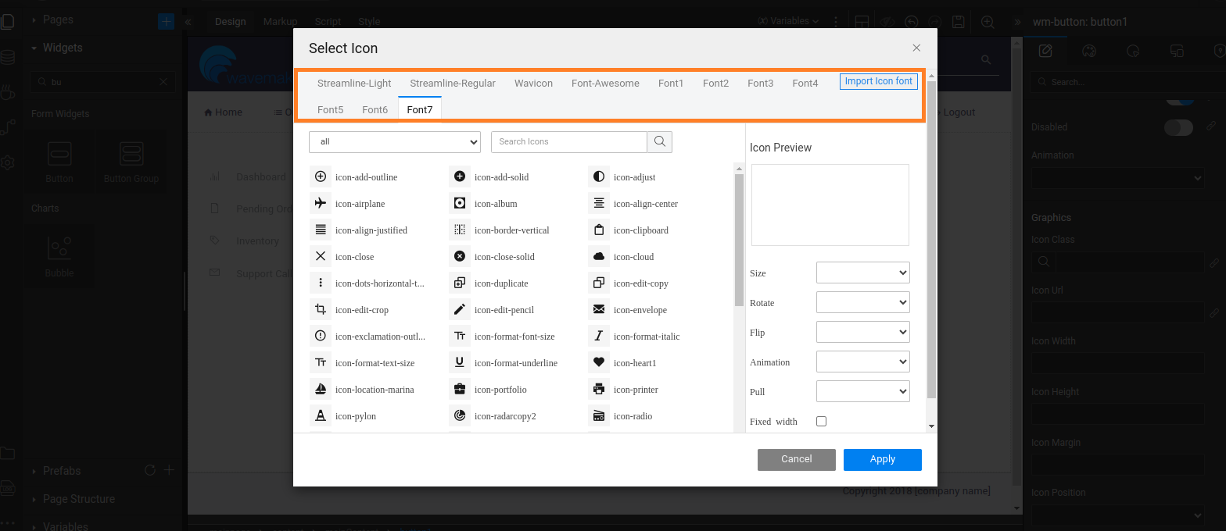
Task: Apply the selected icon
Action: (x=882, y=459)
